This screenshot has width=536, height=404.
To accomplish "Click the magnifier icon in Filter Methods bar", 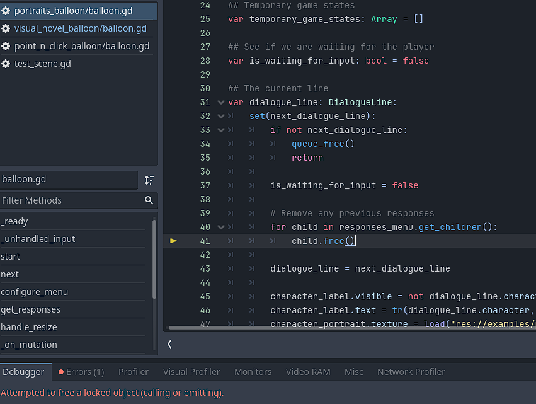I will click(x=149, y=200).
